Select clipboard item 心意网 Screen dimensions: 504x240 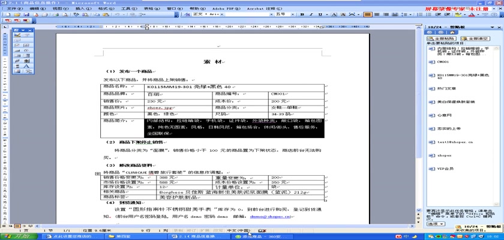point(445,115)
